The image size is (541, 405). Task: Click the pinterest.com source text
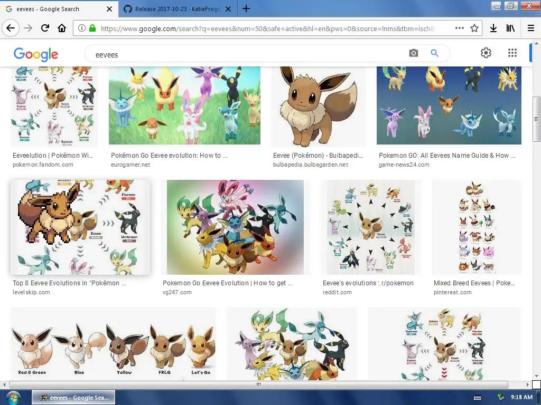click(452, 292)
